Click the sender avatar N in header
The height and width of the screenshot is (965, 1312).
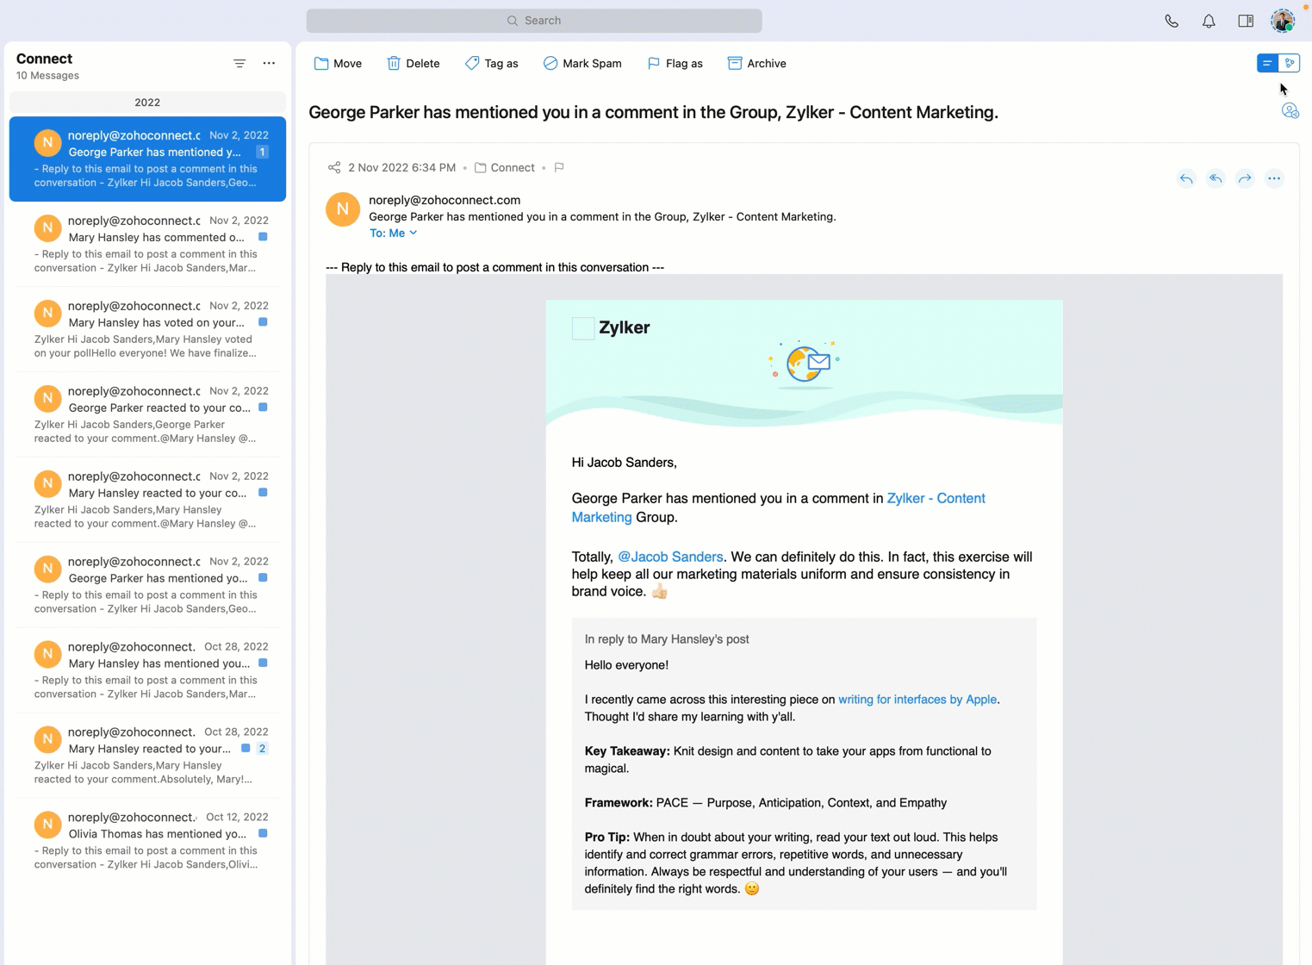coord(343,209)
